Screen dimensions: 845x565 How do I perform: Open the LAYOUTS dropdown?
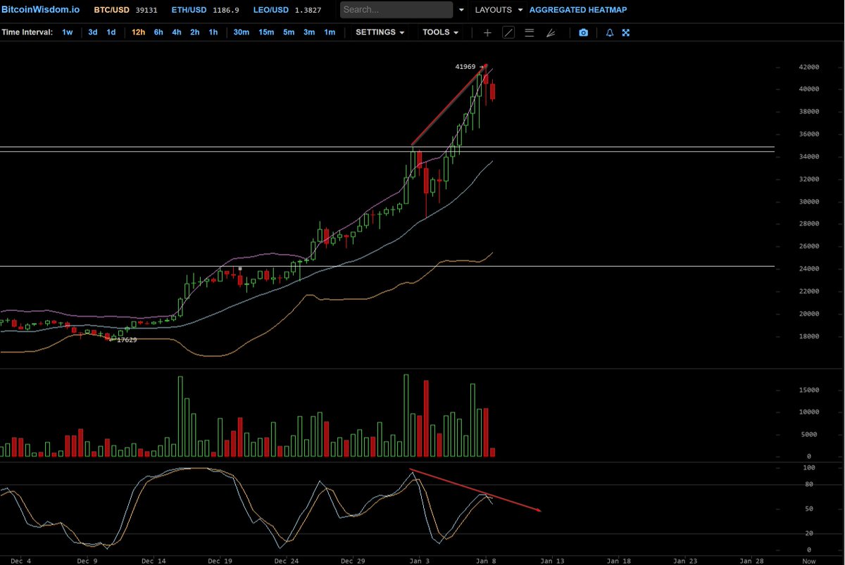click(499, 10)
